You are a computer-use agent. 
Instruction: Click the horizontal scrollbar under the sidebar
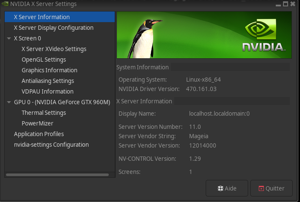coord(57,175)
